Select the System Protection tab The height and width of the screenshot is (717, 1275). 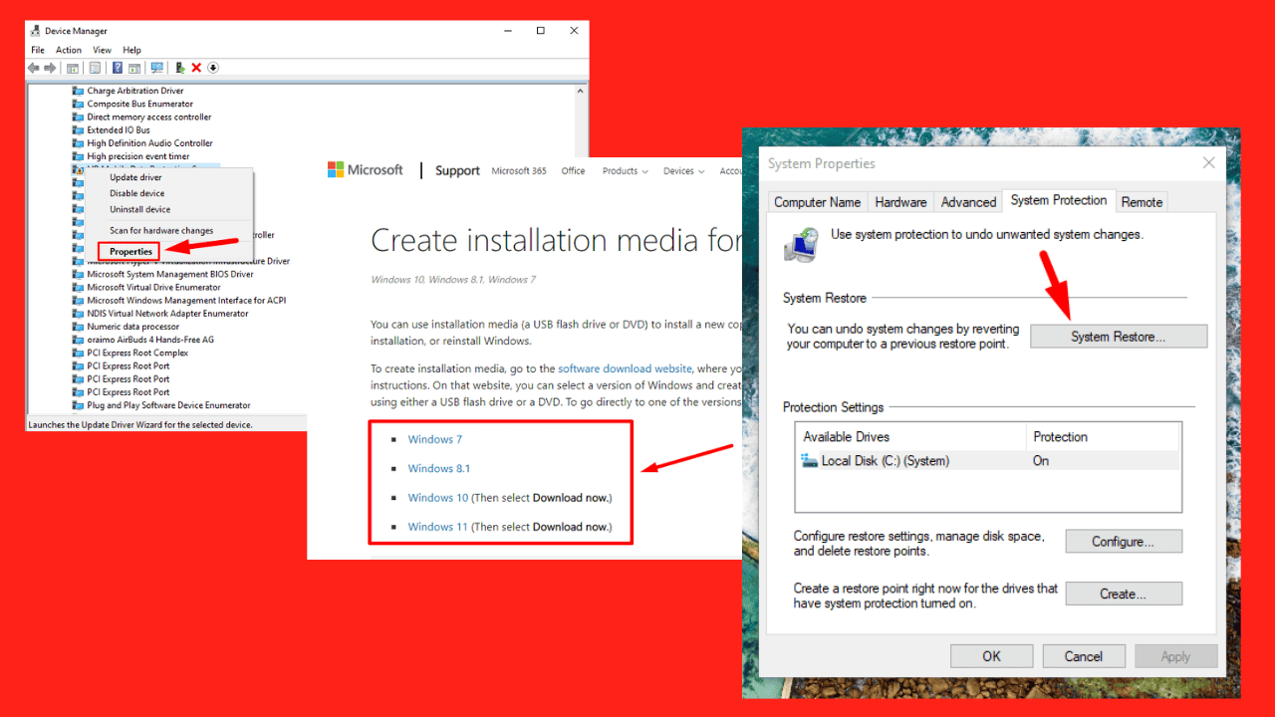1059,200
